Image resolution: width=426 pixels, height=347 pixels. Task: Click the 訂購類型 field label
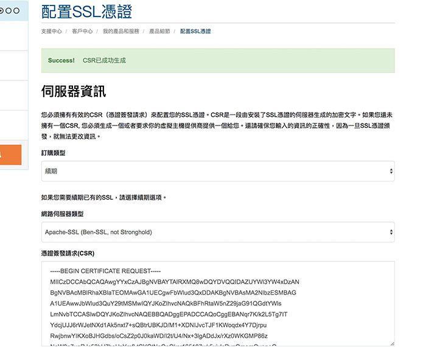pyautogui.click(x=54, y=153)
